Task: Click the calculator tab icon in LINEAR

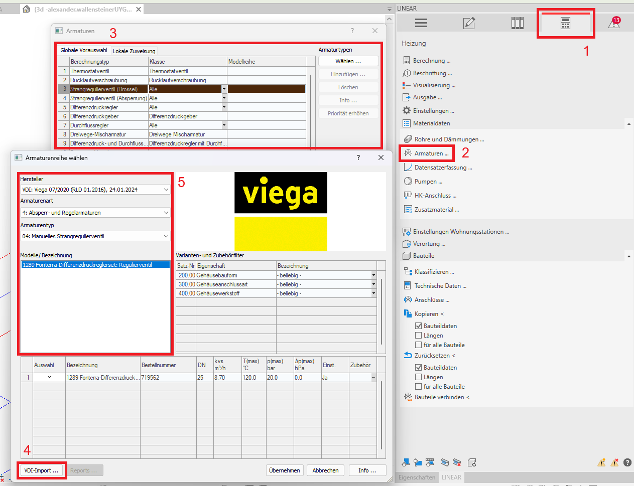Action: pyautogui.click(x=565, y=23)
